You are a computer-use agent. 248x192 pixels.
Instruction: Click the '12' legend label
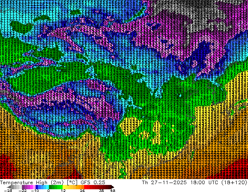pyautogui.click(x=63, y=190)
